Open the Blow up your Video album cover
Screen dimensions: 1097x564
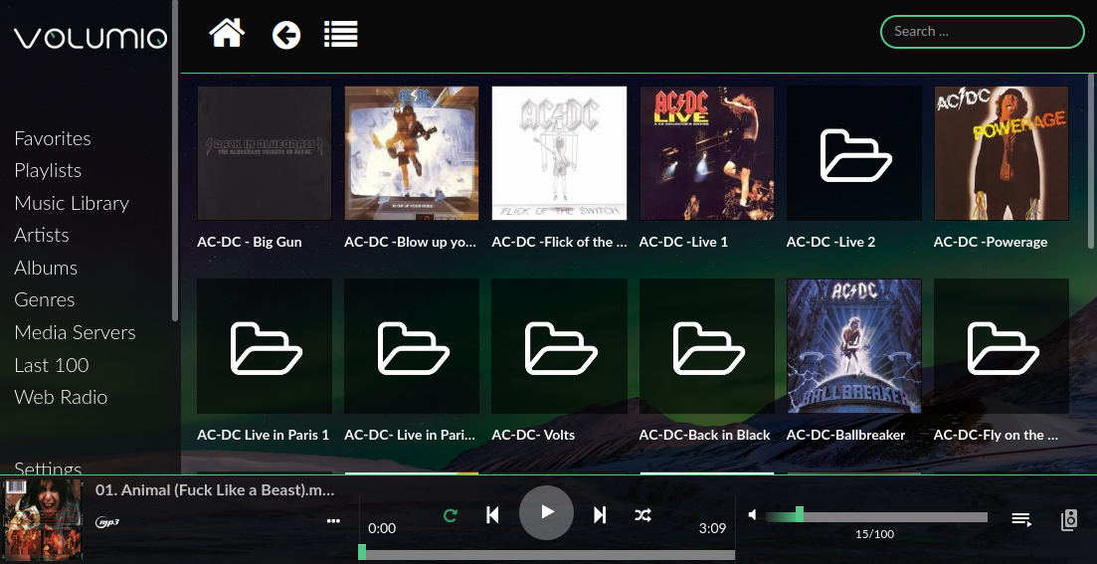[x=412, y=153]
